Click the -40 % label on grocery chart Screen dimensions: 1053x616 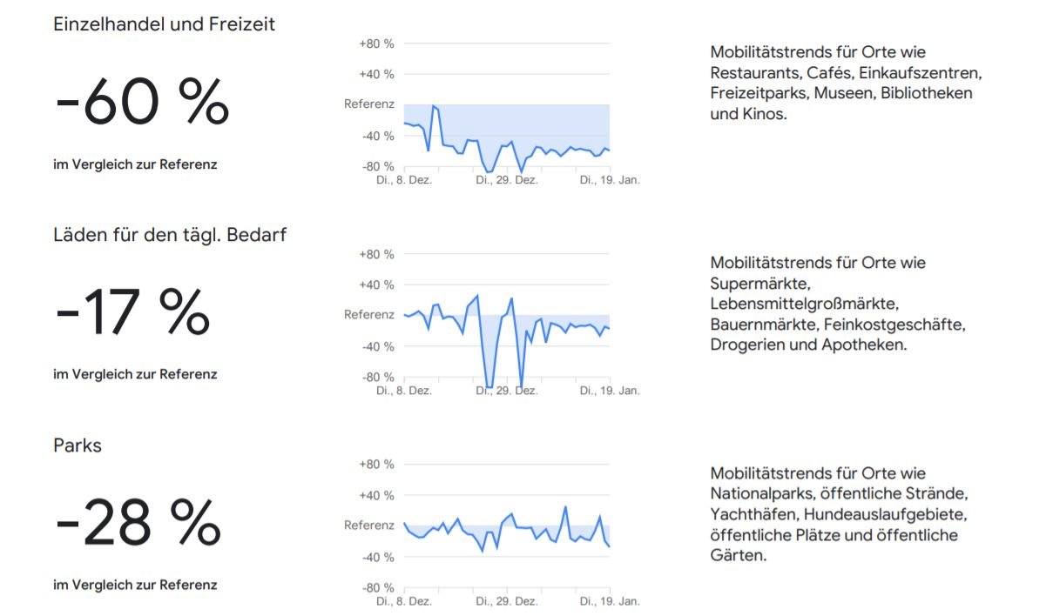tap(376, 346)
